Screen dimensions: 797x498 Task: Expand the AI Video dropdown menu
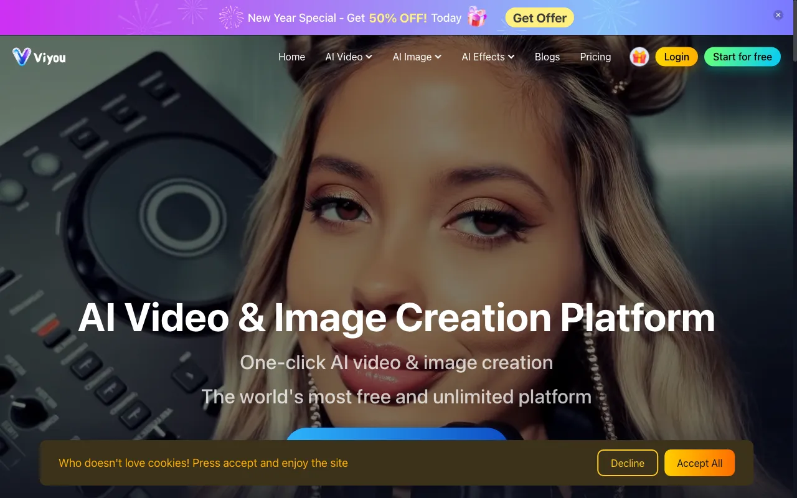point(349,57)
